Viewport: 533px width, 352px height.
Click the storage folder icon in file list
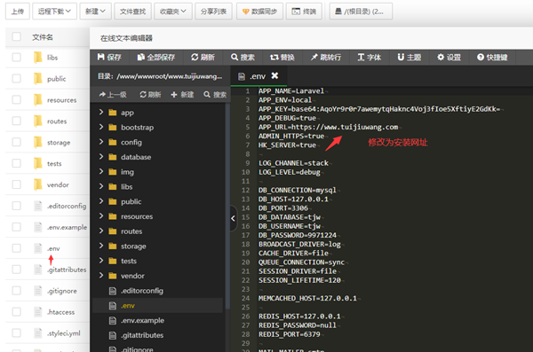[37, 142]
